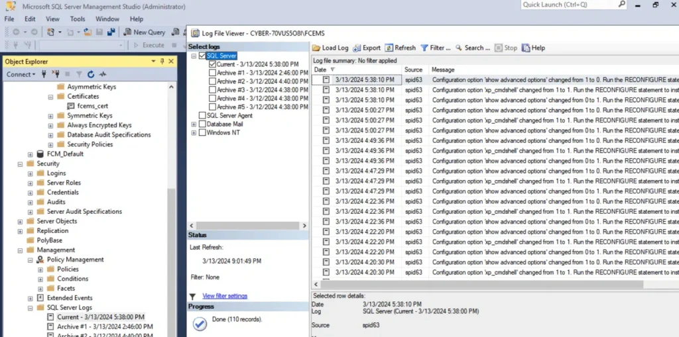The width and height of the screenshot is (679, 337).
Task: Click the FCM_Default database icon
Action: (x=40, y=154)
